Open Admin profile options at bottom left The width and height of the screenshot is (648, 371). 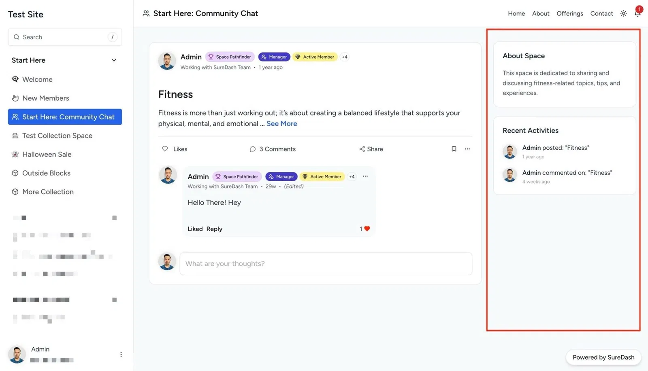(121, 354)
